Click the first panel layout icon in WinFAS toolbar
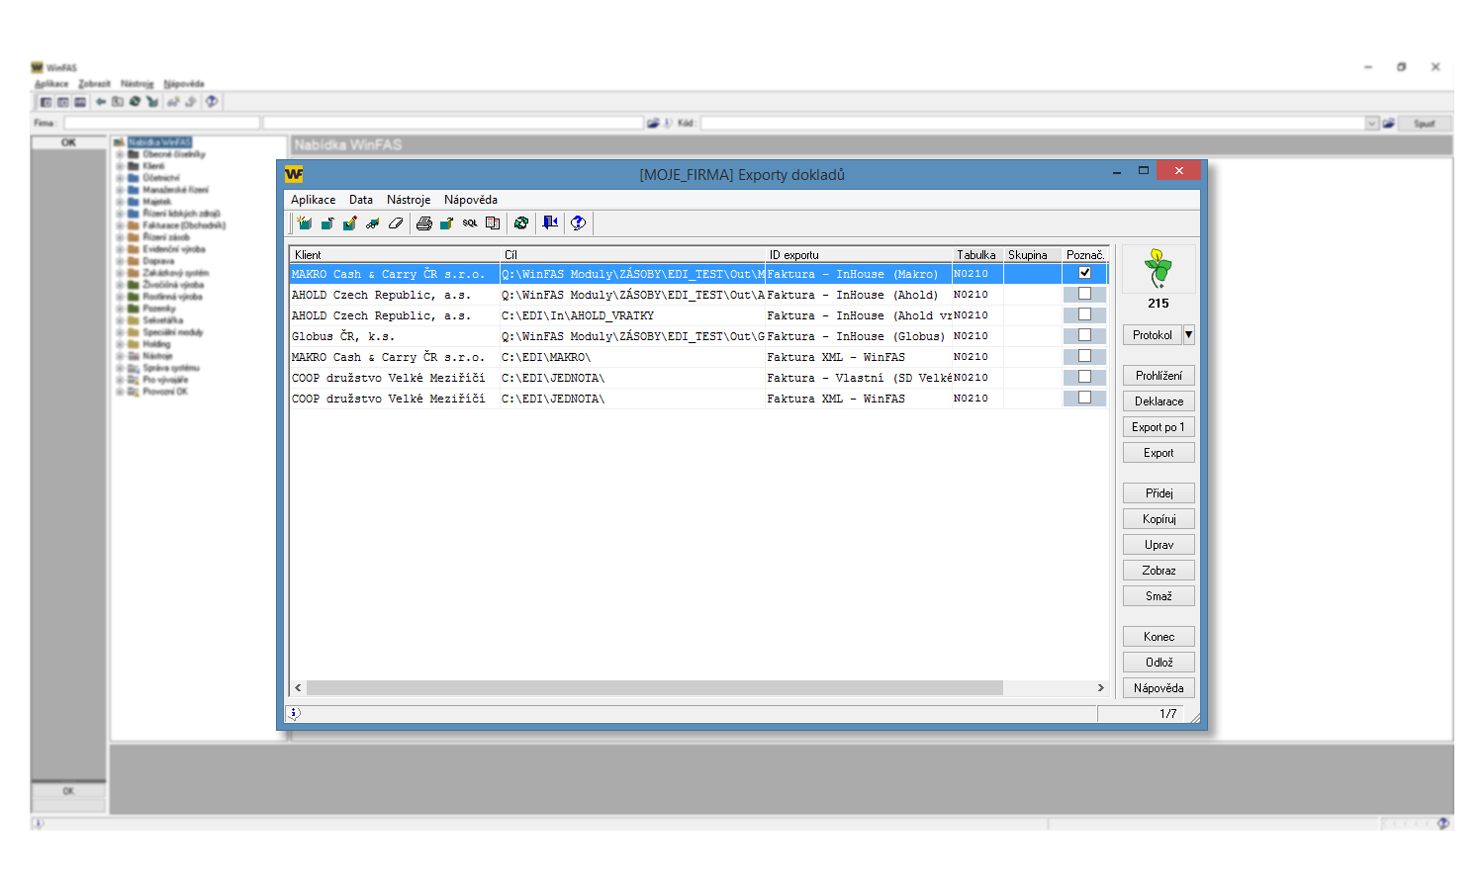This screenshot has width=1484, height=890. [46, 102]
